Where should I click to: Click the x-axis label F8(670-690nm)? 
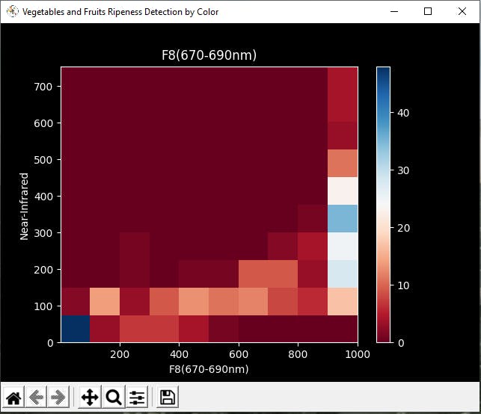coord(209,369)
